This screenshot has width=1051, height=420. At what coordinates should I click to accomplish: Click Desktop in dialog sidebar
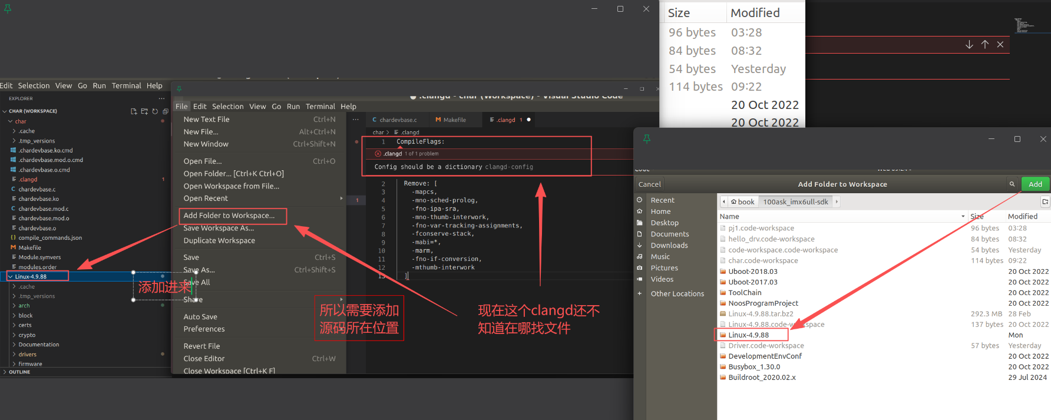[665, 223]
